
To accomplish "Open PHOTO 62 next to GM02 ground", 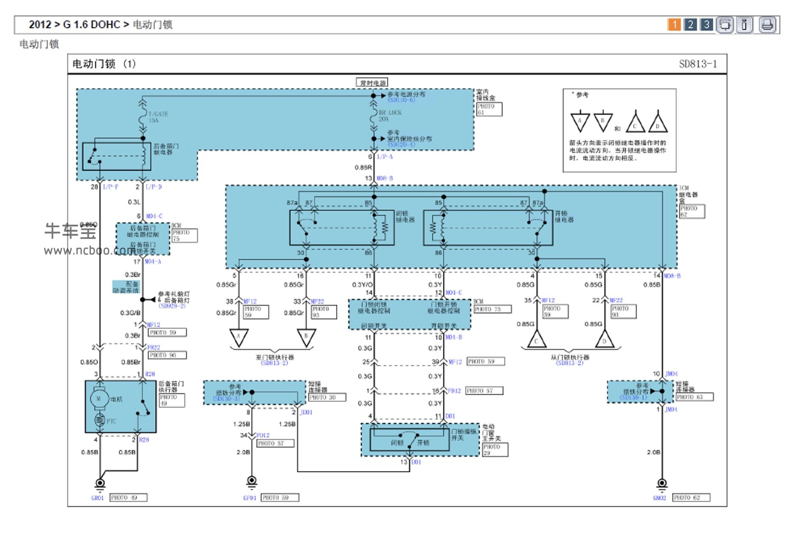I will point(692,497).
